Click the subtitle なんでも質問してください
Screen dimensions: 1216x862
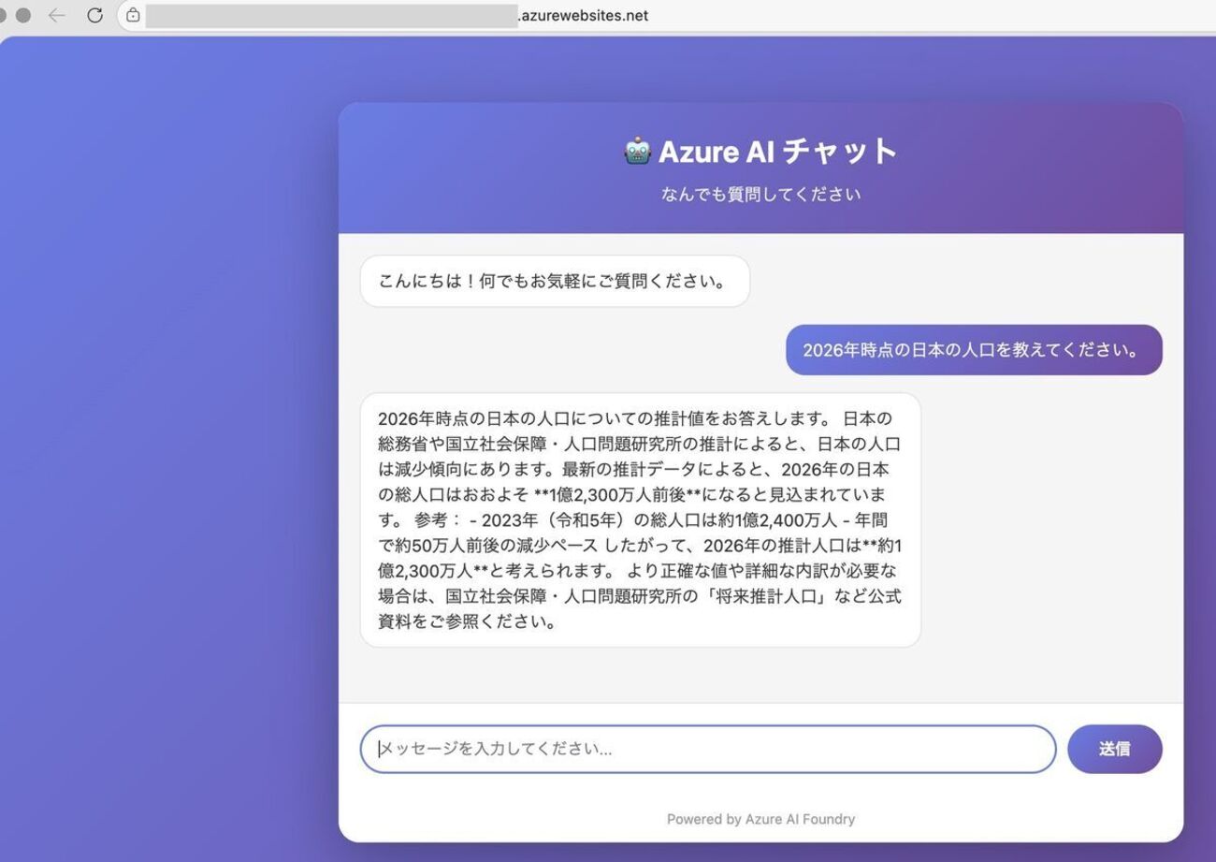click(760, 195)
